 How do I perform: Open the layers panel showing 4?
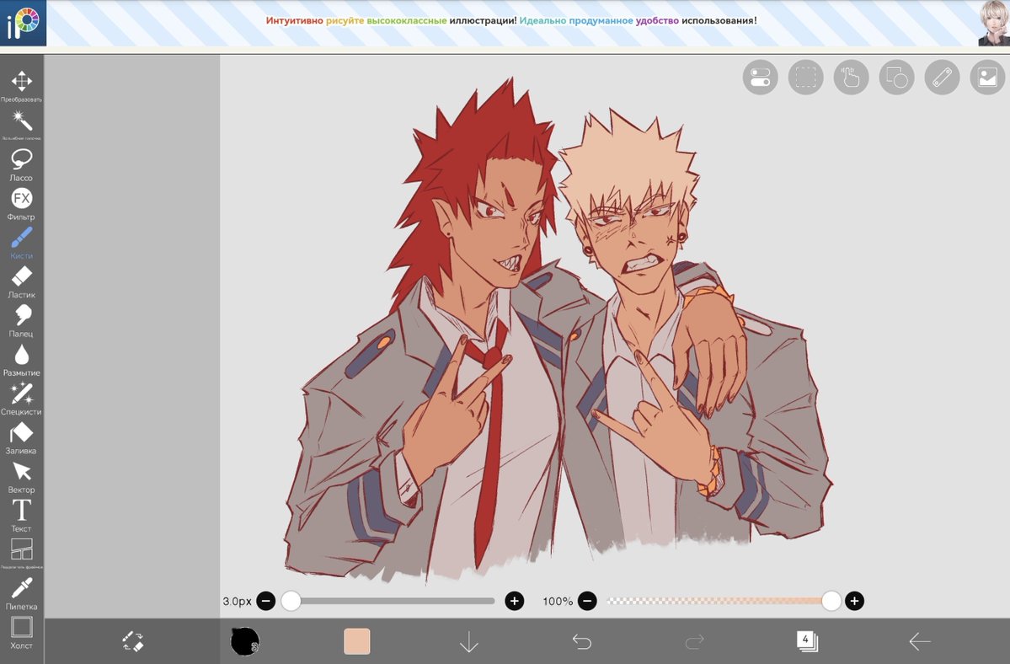click(x=806, y=640)
